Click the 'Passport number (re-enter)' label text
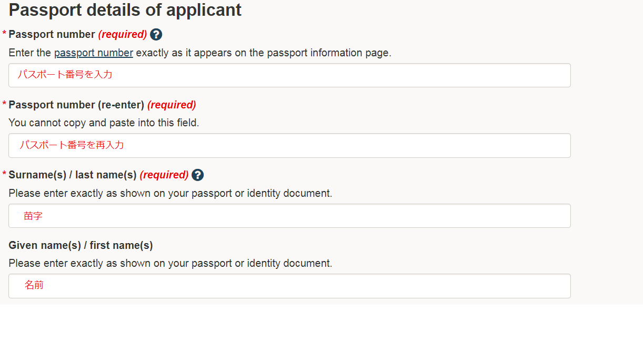The width and height of the screenshot is (643, 341). click(x=76, y=105)
